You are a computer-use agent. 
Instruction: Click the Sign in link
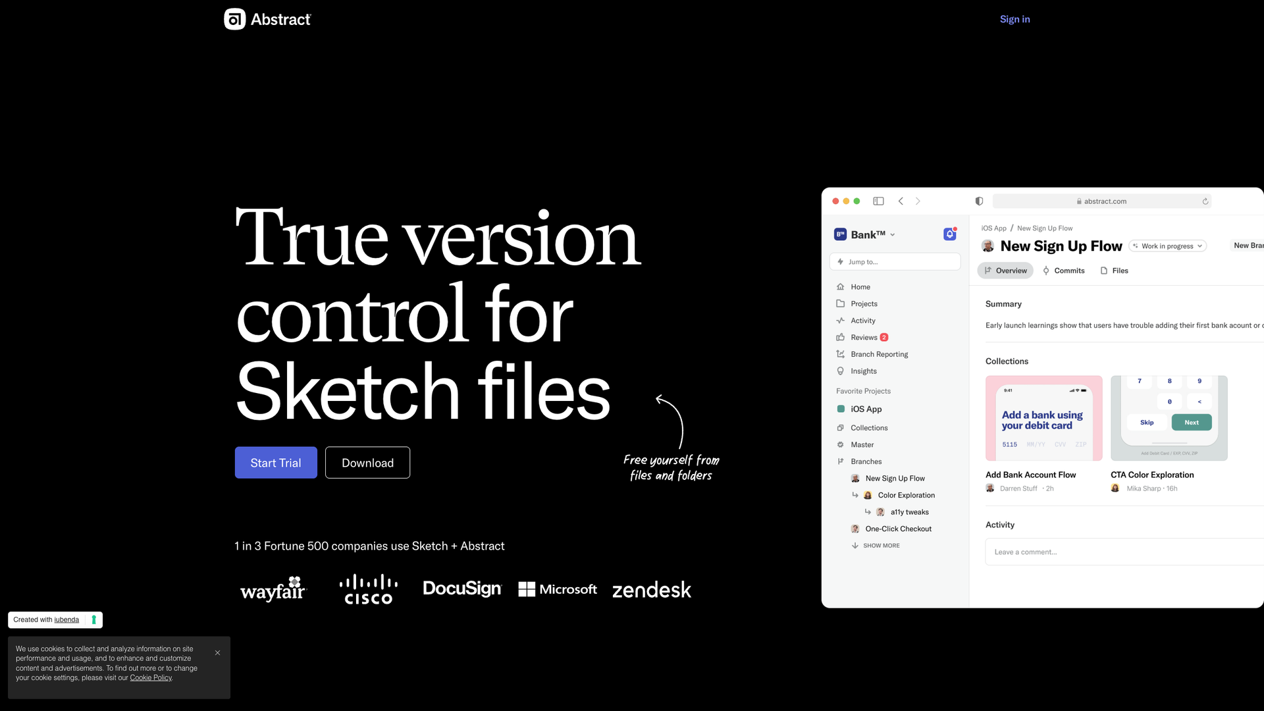point(1014,19)
